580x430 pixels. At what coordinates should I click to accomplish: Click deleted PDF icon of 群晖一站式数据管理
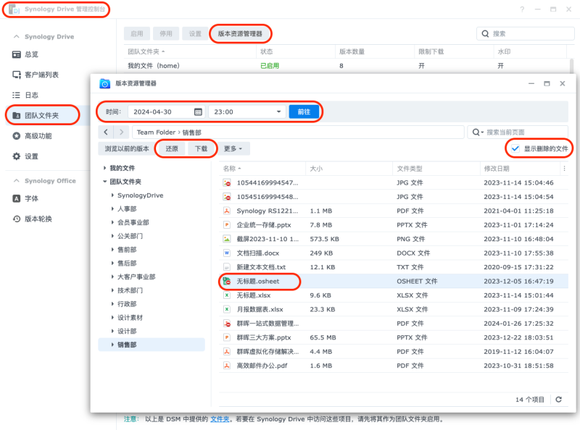point(227,324)
